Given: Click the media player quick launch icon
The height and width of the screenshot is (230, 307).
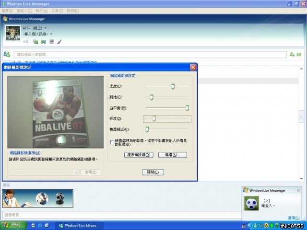Looking at the screenshot, I should [x=33, y=226].
